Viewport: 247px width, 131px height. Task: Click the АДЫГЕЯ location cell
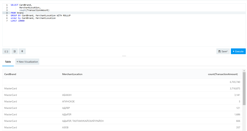pos(67,114)
